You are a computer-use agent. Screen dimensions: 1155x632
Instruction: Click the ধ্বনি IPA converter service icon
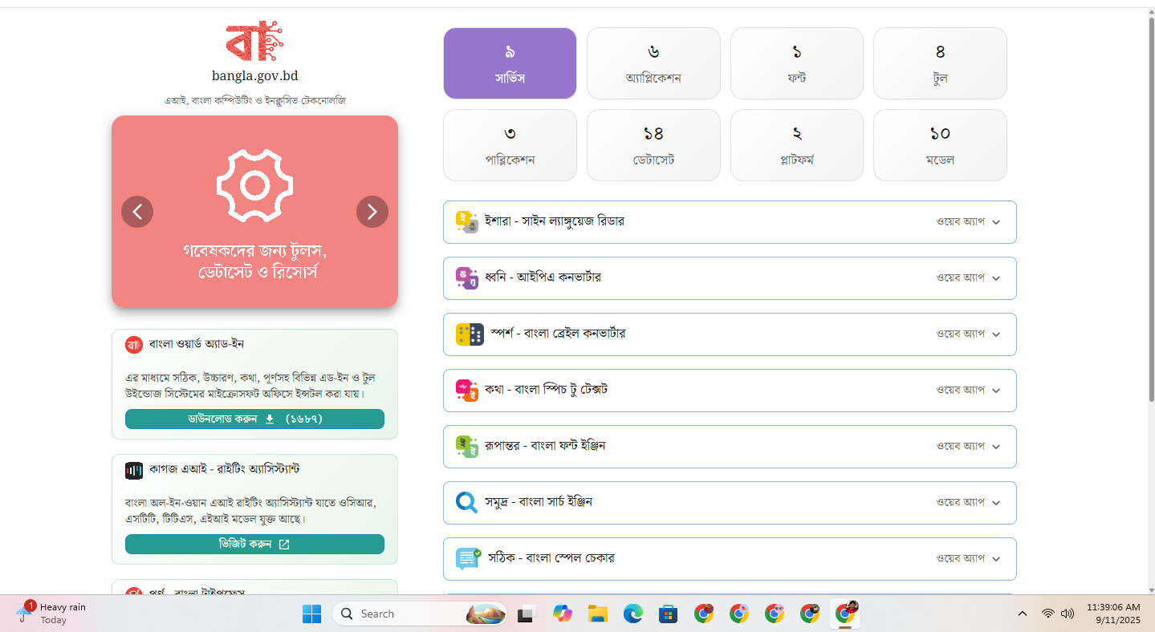[x=467, y=278]
